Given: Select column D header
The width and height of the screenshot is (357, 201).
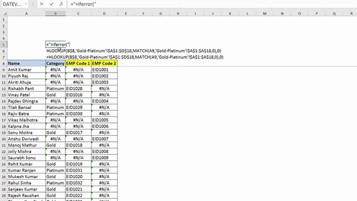Looking at the screenshot, I should pyautogui.click(x=104, y=13).
